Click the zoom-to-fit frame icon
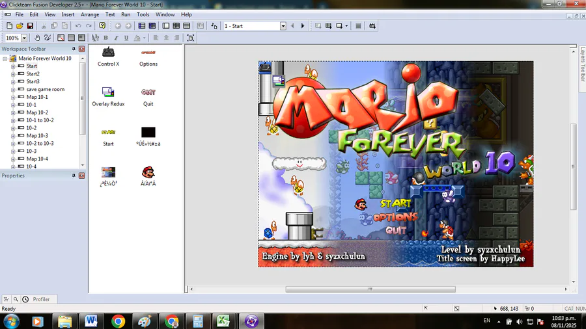The height and width of the screenshot is (329, 586). pos(191,38)
